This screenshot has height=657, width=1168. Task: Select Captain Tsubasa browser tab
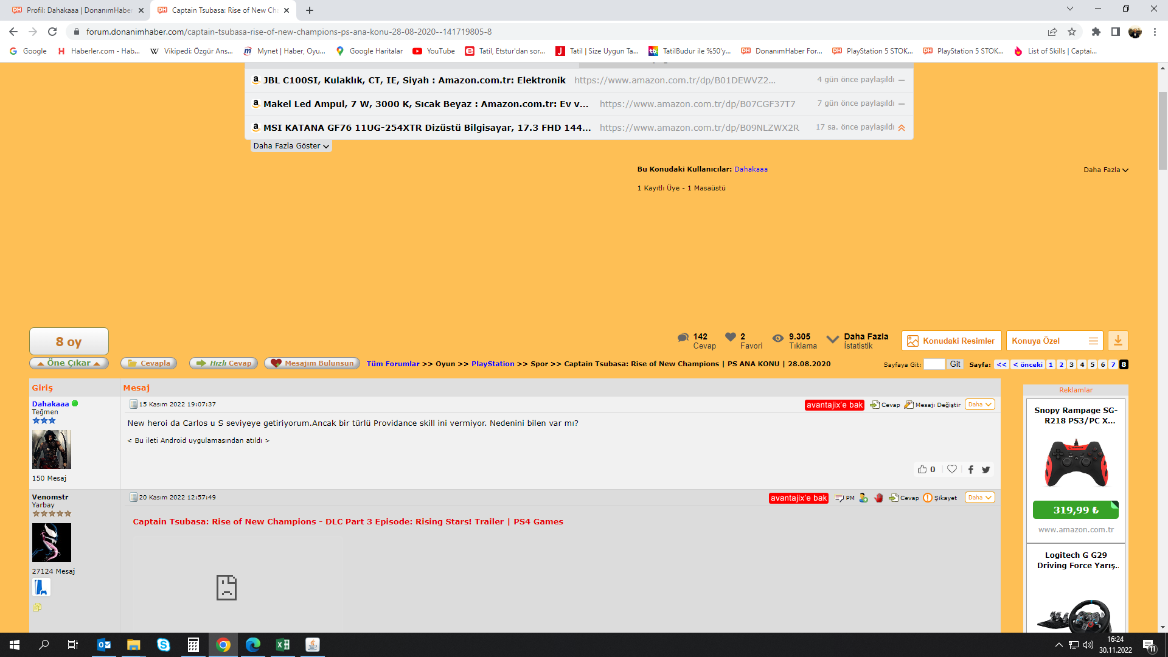click(x=223, y=10)
